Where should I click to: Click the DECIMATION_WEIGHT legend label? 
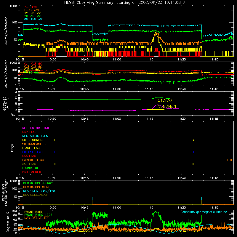pos(38,187)
